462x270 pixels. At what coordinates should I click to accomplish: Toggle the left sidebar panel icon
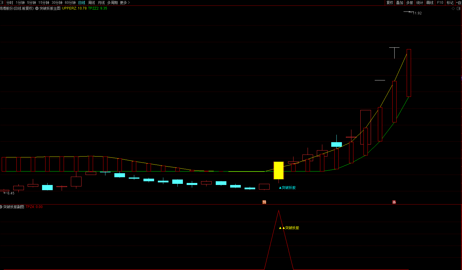[x=2, y=3]
